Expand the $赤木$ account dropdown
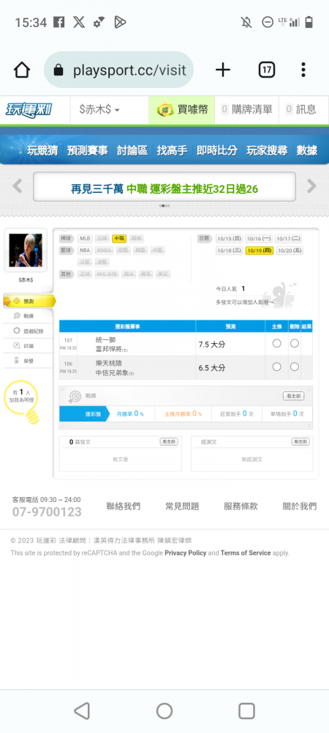Screen dimensions: 329x733 (99, 110)
